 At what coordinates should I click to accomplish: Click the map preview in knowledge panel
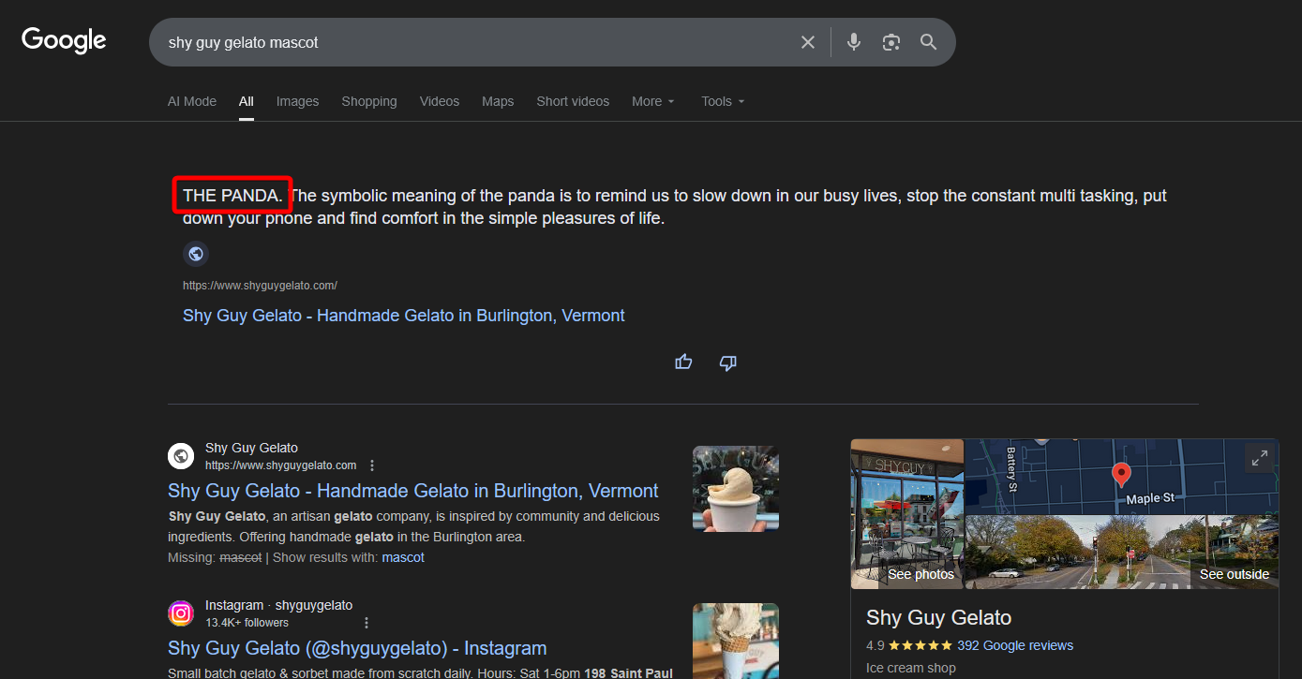tap(1121, 477)
